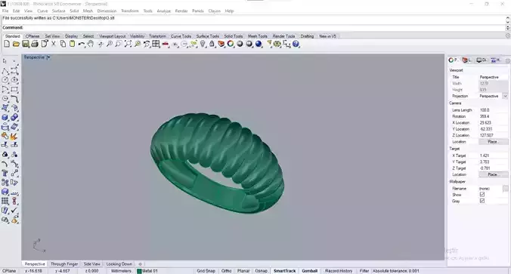Toggle Ortho mode in status bar
The image size is (511, 274).
(x=226, y=271)
